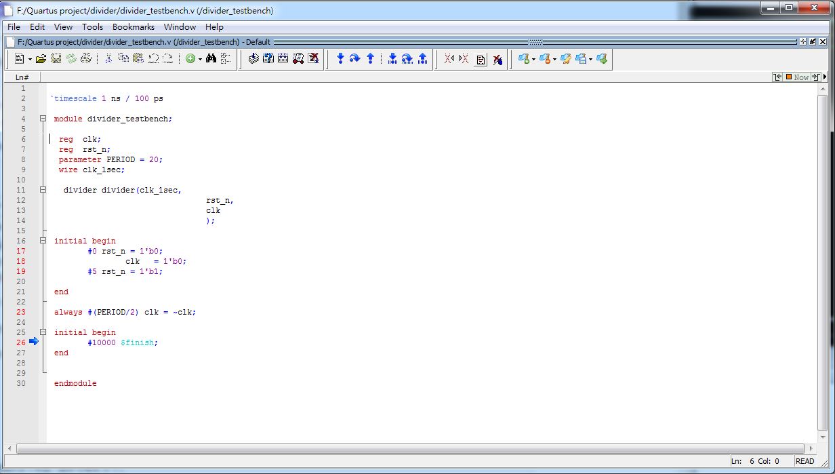
Task: Click the Step Out Current icon
Action: click(x=422, y=59)
